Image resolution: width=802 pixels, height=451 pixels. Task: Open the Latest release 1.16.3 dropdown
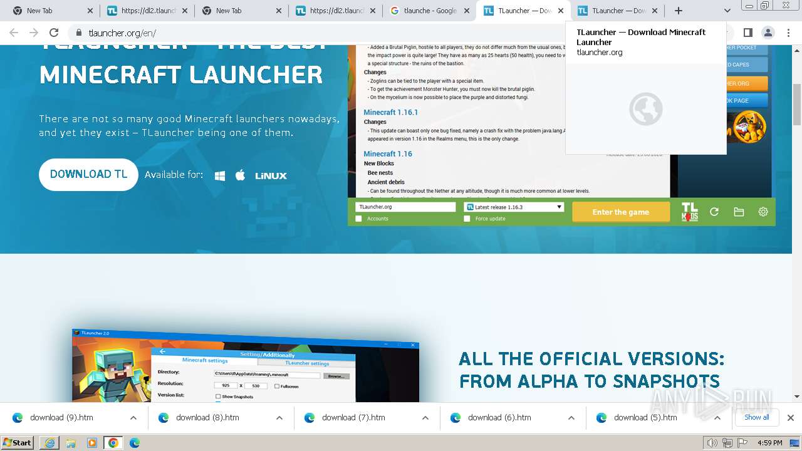click(514, 207)
